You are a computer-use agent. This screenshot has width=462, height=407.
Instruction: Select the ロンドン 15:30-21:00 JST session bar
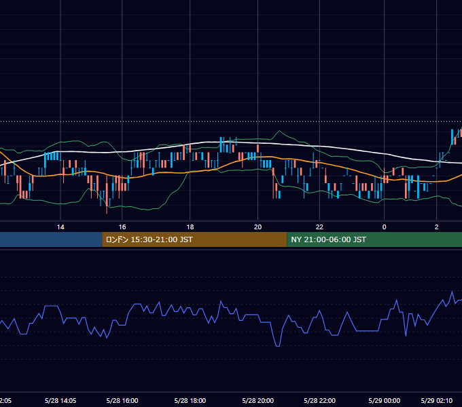[194, 239]
